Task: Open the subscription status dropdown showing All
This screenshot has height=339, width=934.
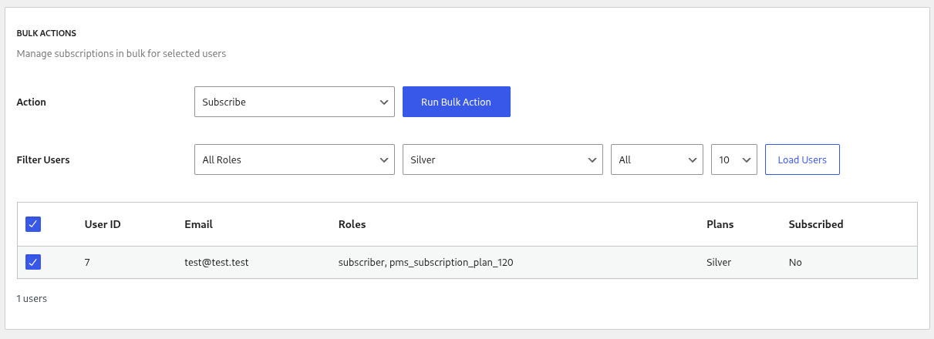Action: pyautogui.click(x=657, y=159)
